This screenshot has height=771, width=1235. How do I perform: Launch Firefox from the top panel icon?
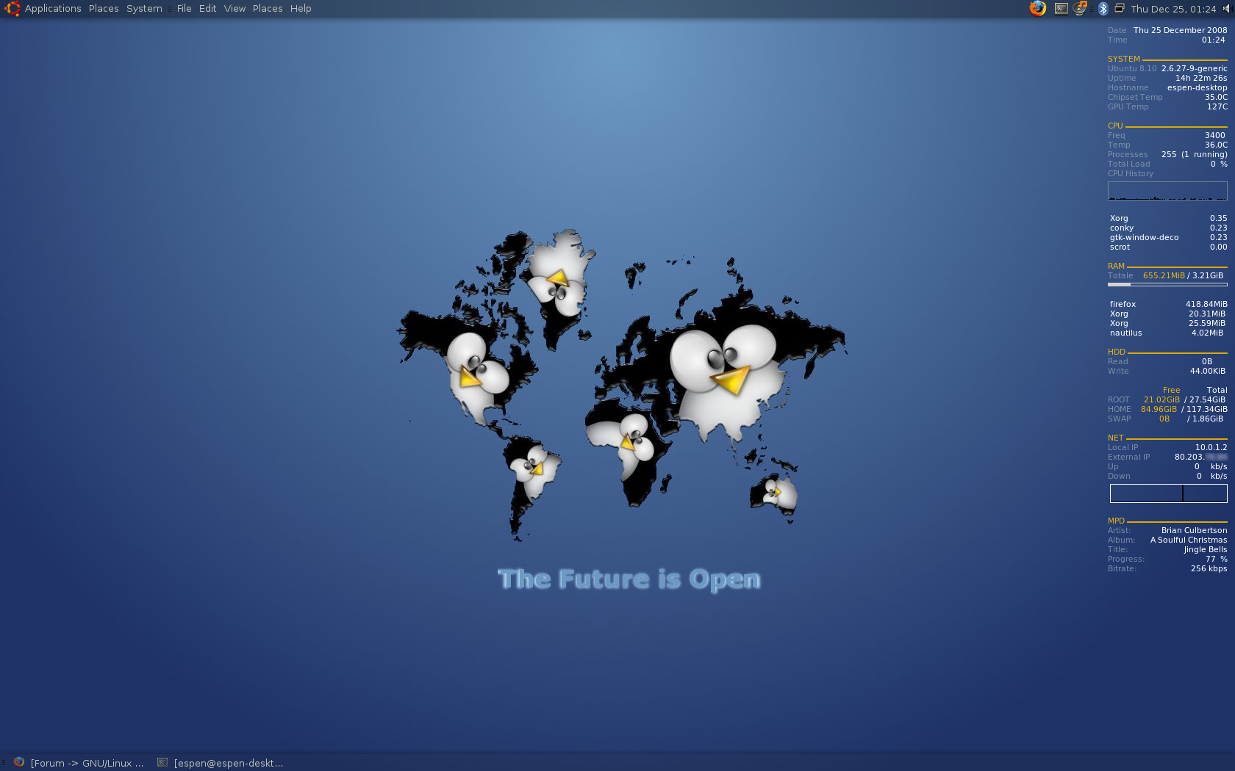point(1038,9)
